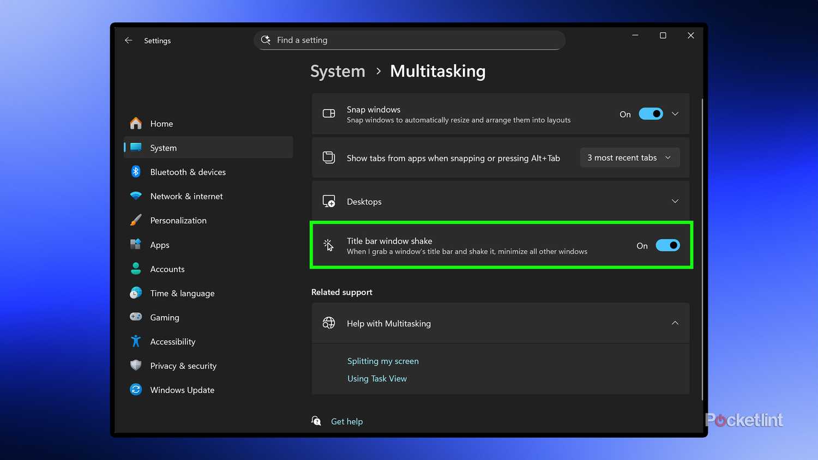The height and width of the screenshot is (460, 818).
Task: Open the Using Task View link
Action: tap(377, 378)
